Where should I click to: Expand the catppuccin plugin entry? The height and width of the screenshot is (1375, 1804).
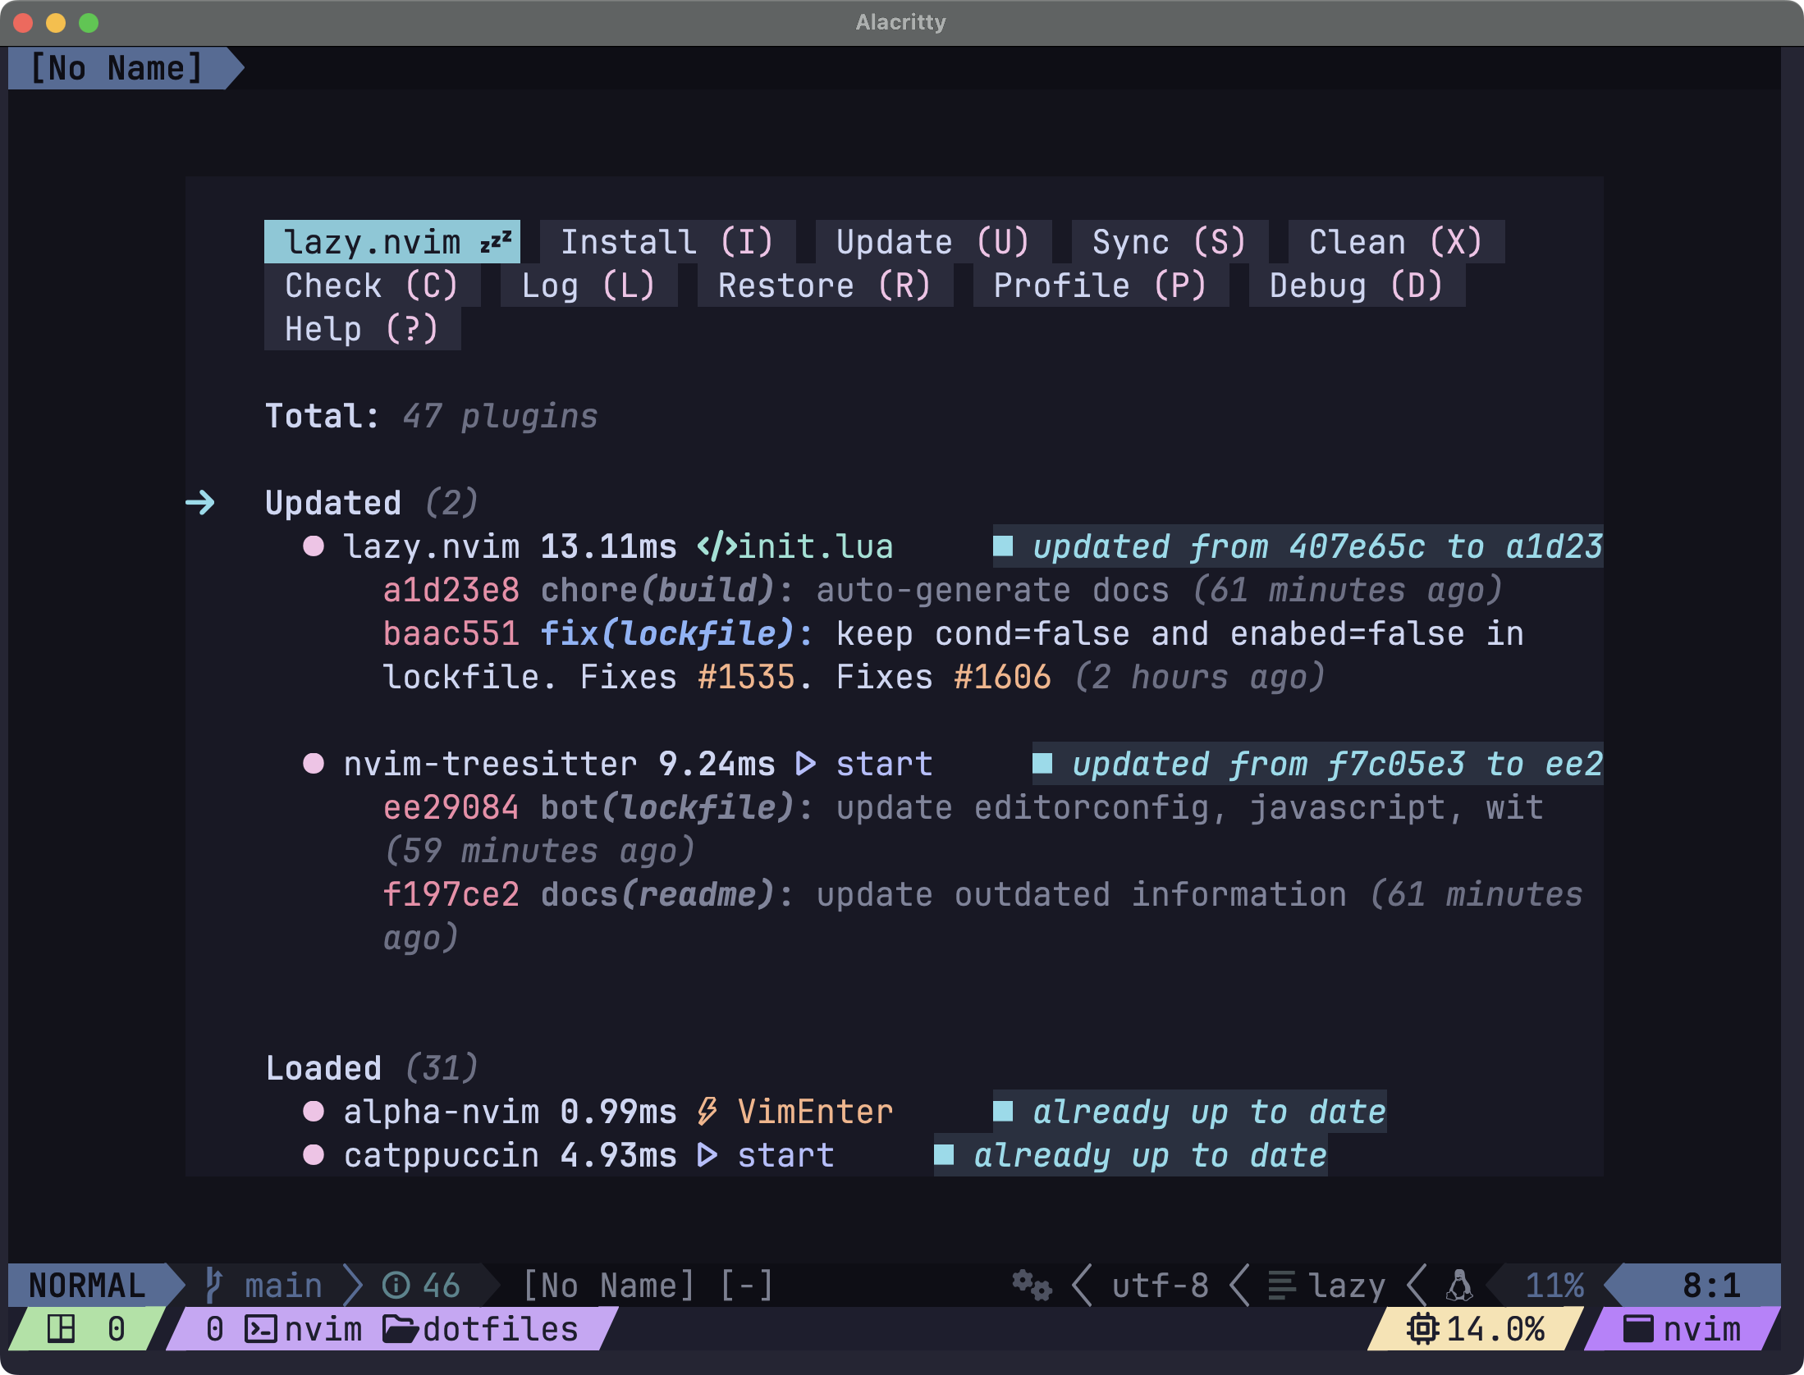point(442,1155)
